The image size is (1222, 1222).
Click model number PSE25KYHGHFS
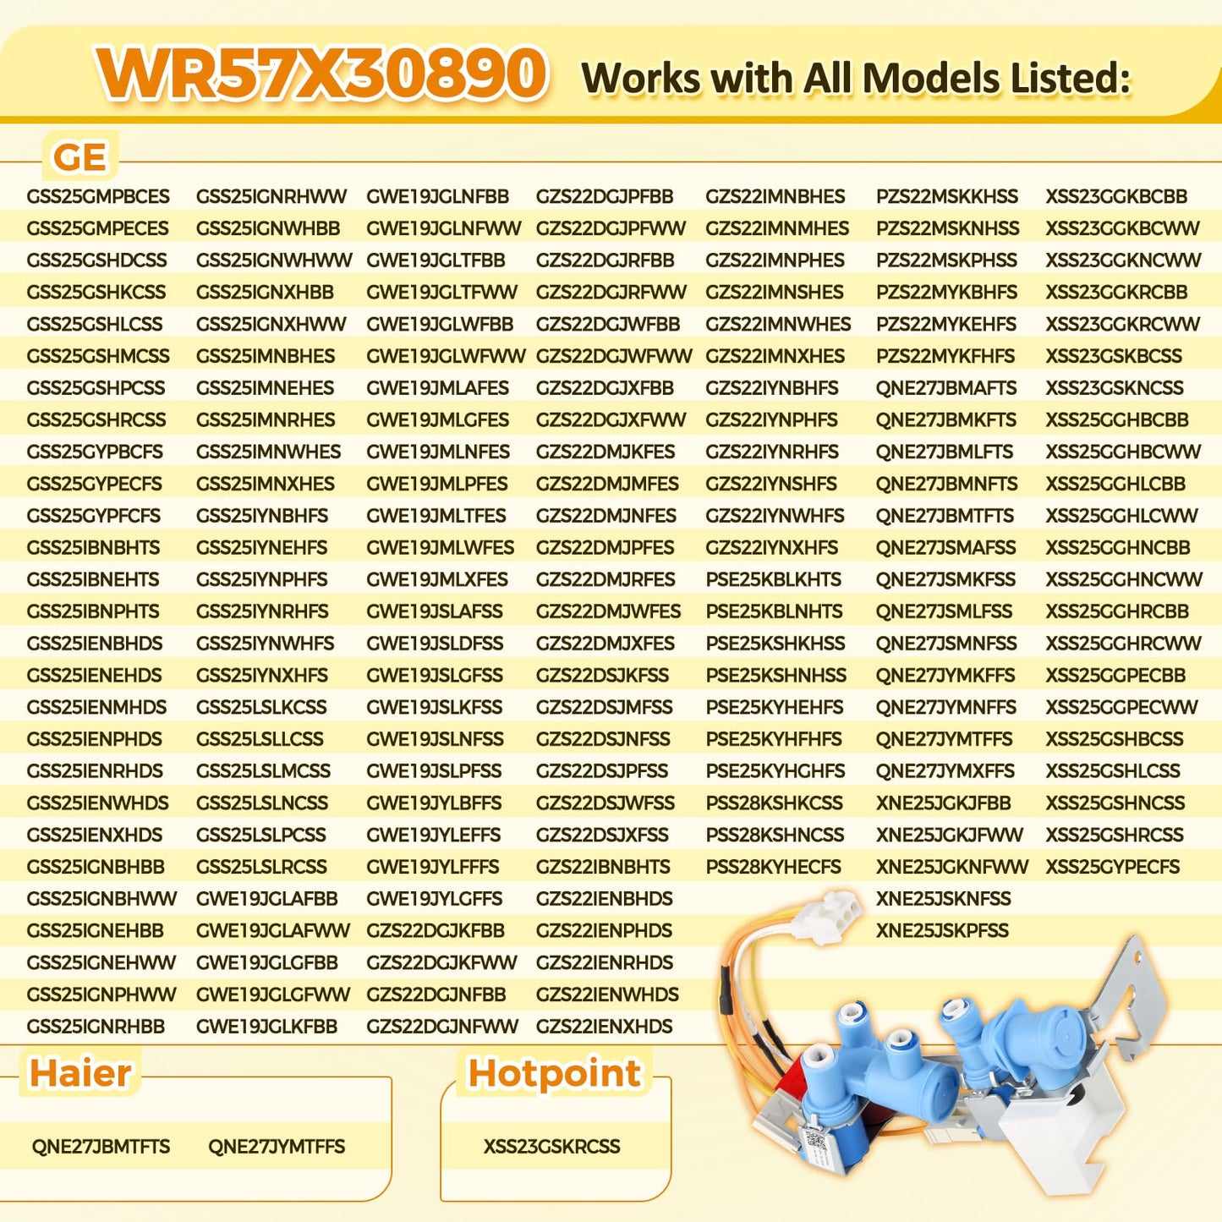point(775,770)
